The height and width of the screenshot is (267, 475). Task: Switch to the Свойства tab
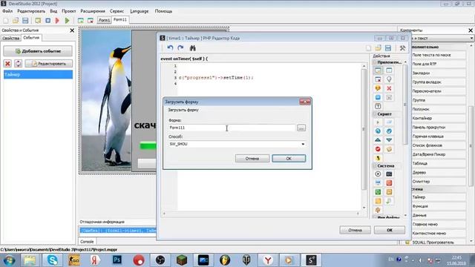11,38
